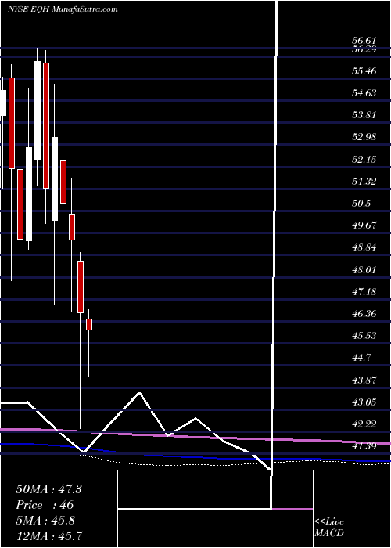Click the 52.15 price axis label
The height and width of the screenshot is (548, 391).
click(364, 159)
